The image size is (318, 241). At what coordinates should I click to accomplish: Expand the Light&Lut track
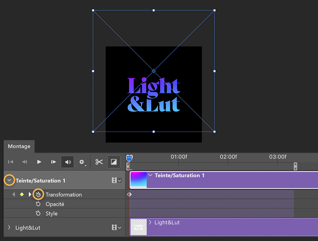click(9, 228)
